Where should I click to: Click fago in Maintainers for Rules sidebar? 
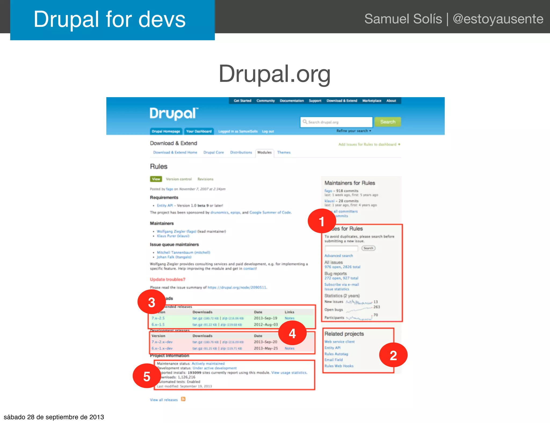[328, 191]
